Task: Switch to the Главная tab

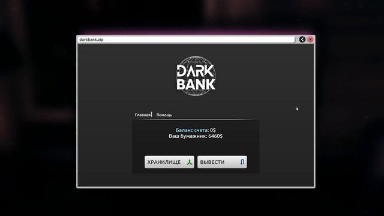Action: [143, 115]
